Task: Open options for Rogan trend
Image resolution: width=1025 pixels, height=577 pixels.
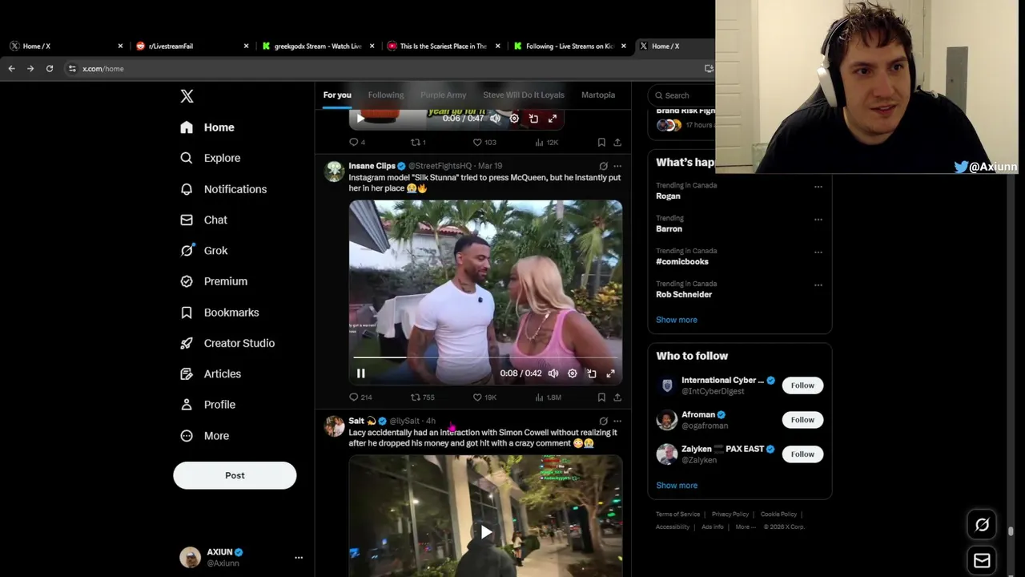Action: tap(818, 187)
